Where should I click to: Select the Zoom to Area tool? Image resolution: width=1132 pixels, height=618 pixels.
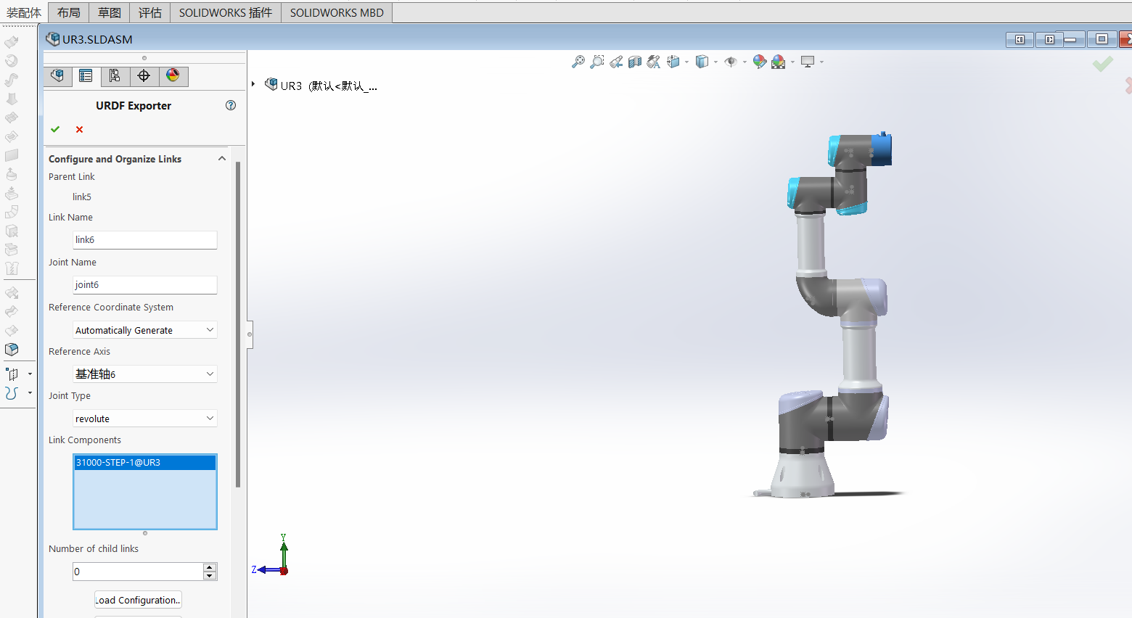click(597, 62)
